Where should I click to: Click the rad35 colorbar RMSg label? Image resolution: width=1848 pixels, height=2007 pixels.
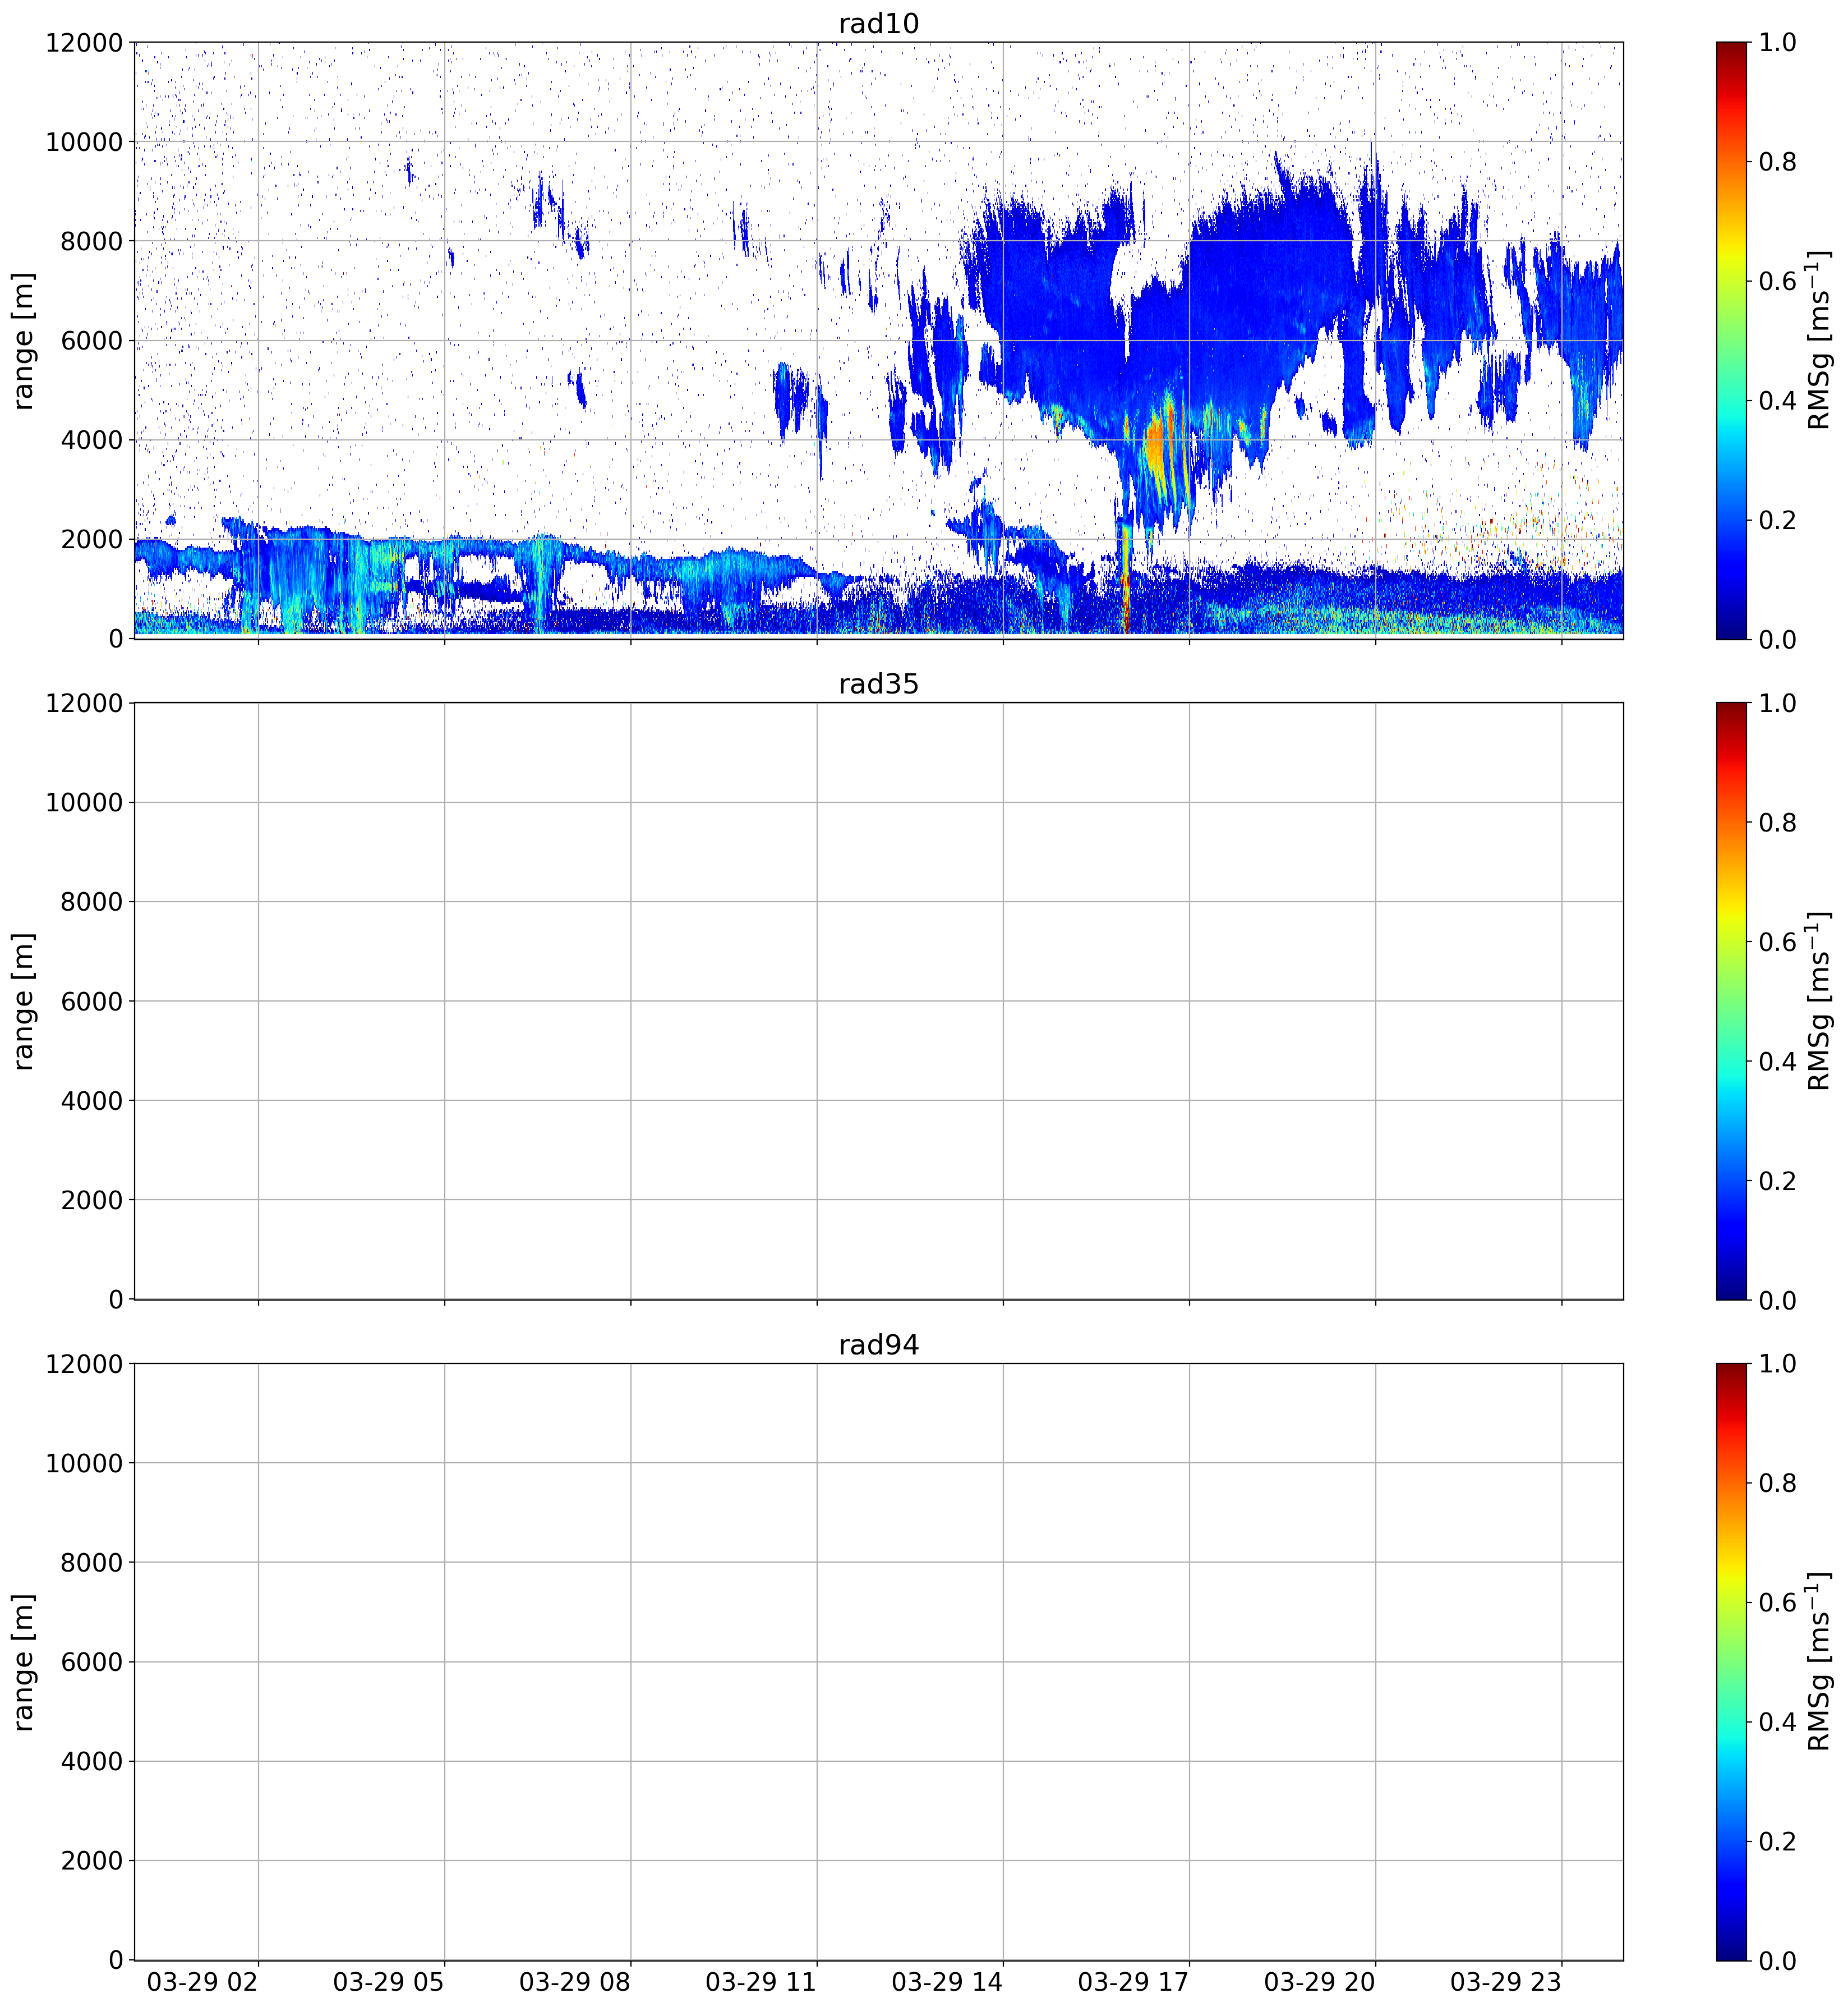coord(1820,1000)
